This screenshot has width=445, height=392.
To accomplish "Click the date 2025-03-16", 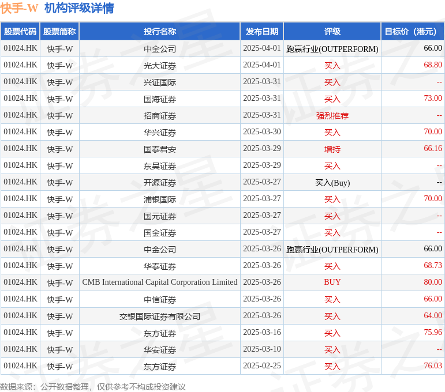I will click(262, 333).
